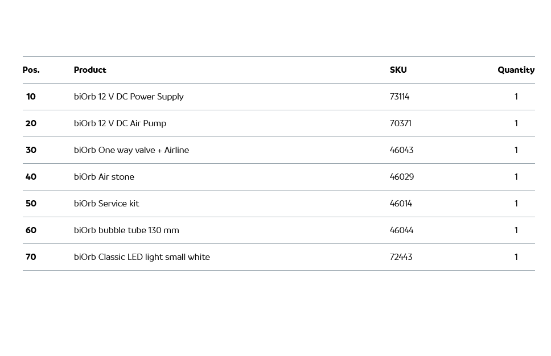
Task: Click position number 70
Action: 31,257
